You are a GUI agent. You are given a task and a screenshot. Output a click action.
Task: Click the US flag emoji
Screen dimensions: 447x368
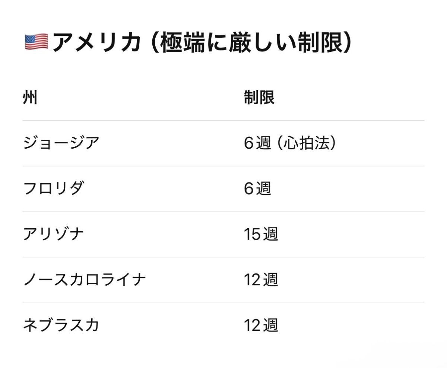[36, 42]
